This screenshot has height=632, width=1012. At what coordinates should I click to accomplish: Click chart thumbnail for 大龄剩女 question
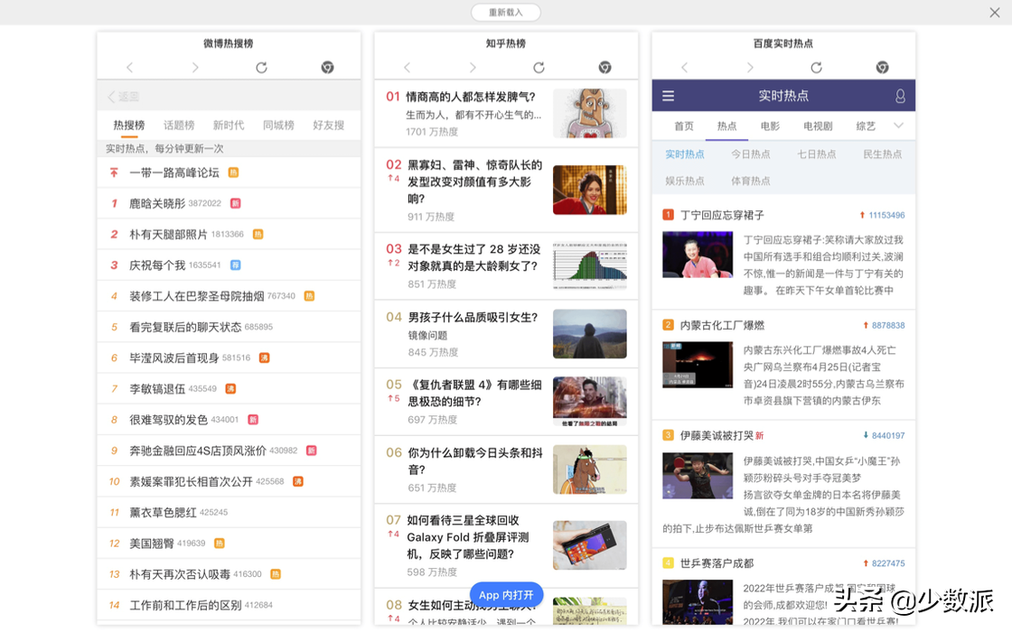click(x=590, y=265)
